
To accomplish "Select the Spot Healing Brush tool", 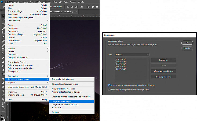I will pos(3,41).
